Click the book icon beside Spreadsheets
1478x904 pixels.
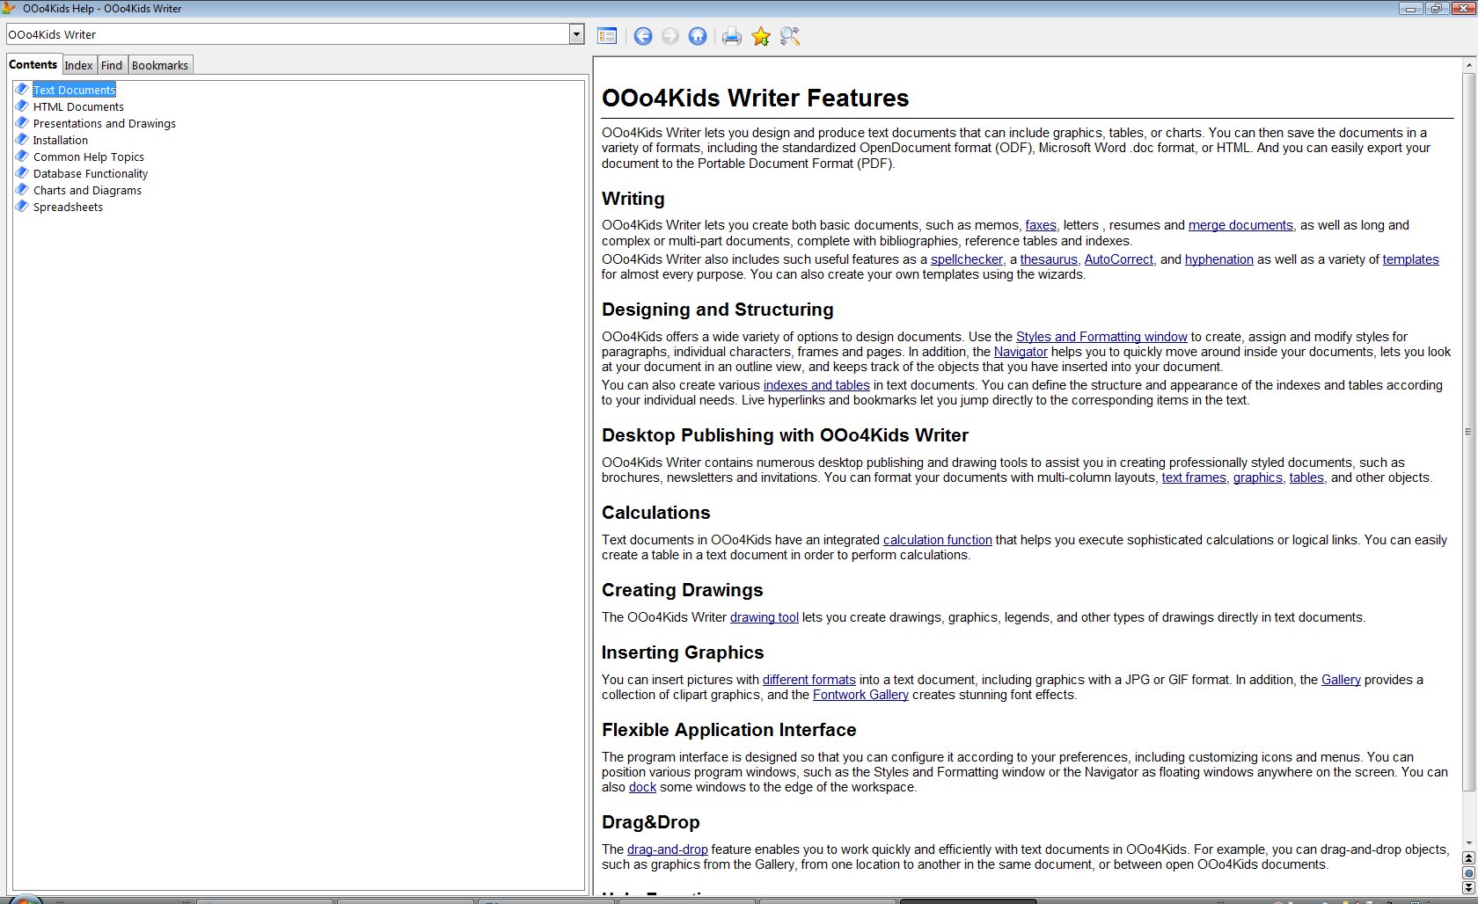22,206
